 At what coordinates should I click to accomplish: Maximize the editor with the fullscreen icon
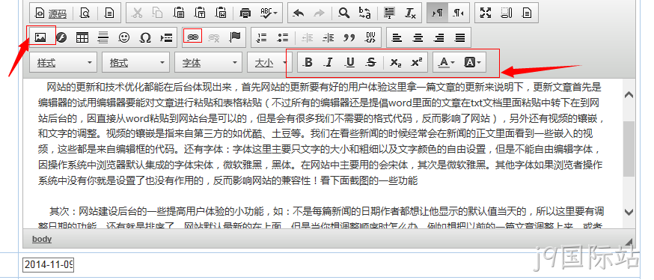(x=485, y=13)
